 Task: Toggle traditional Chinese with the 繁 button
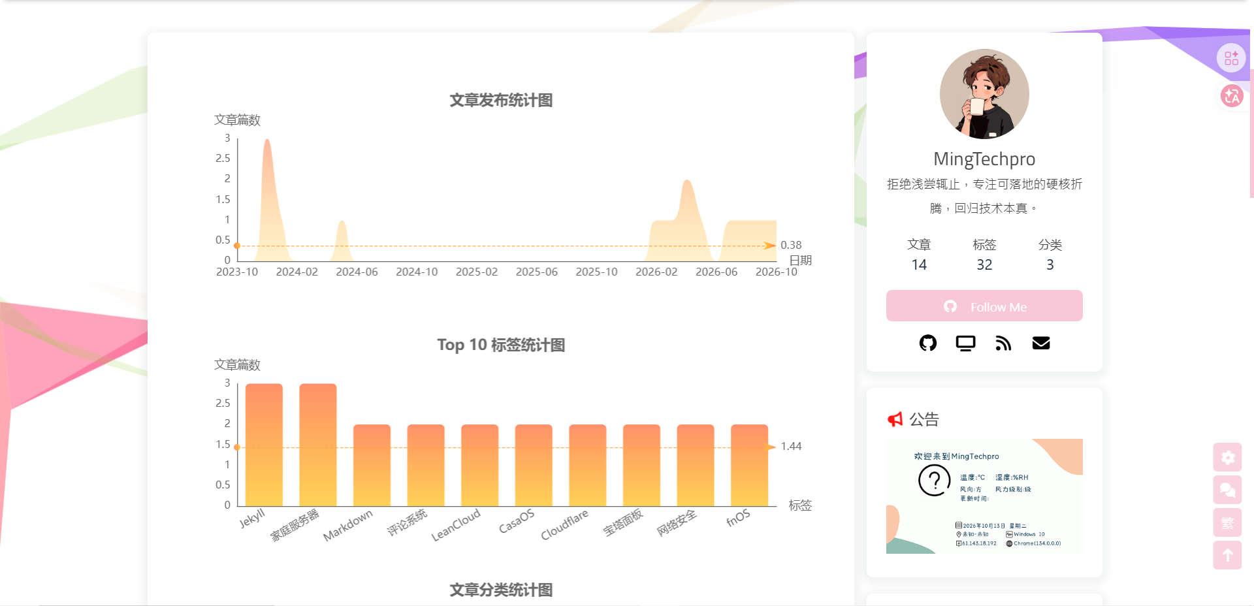tap(1227, 522)
